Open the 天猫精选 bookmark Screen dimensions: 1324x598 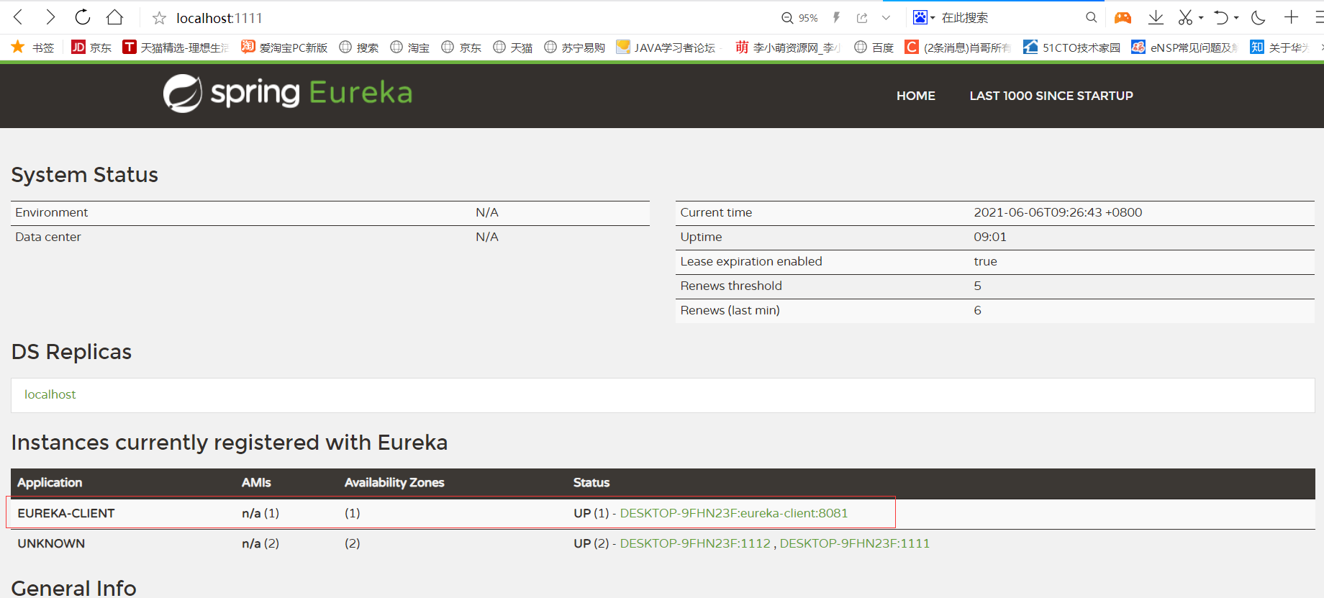coord(176,47)
